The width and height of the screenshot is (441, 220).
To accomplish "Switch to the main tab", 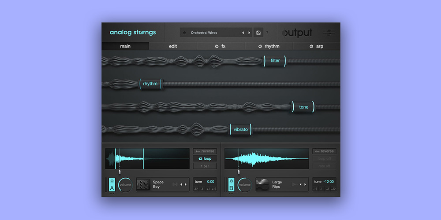I will pyautogui.click(x=125, y=46).
